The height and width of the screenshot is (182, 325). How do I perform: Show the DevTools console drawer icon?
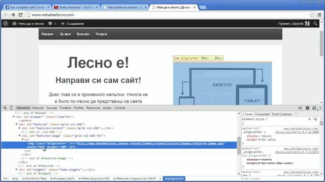300,108
